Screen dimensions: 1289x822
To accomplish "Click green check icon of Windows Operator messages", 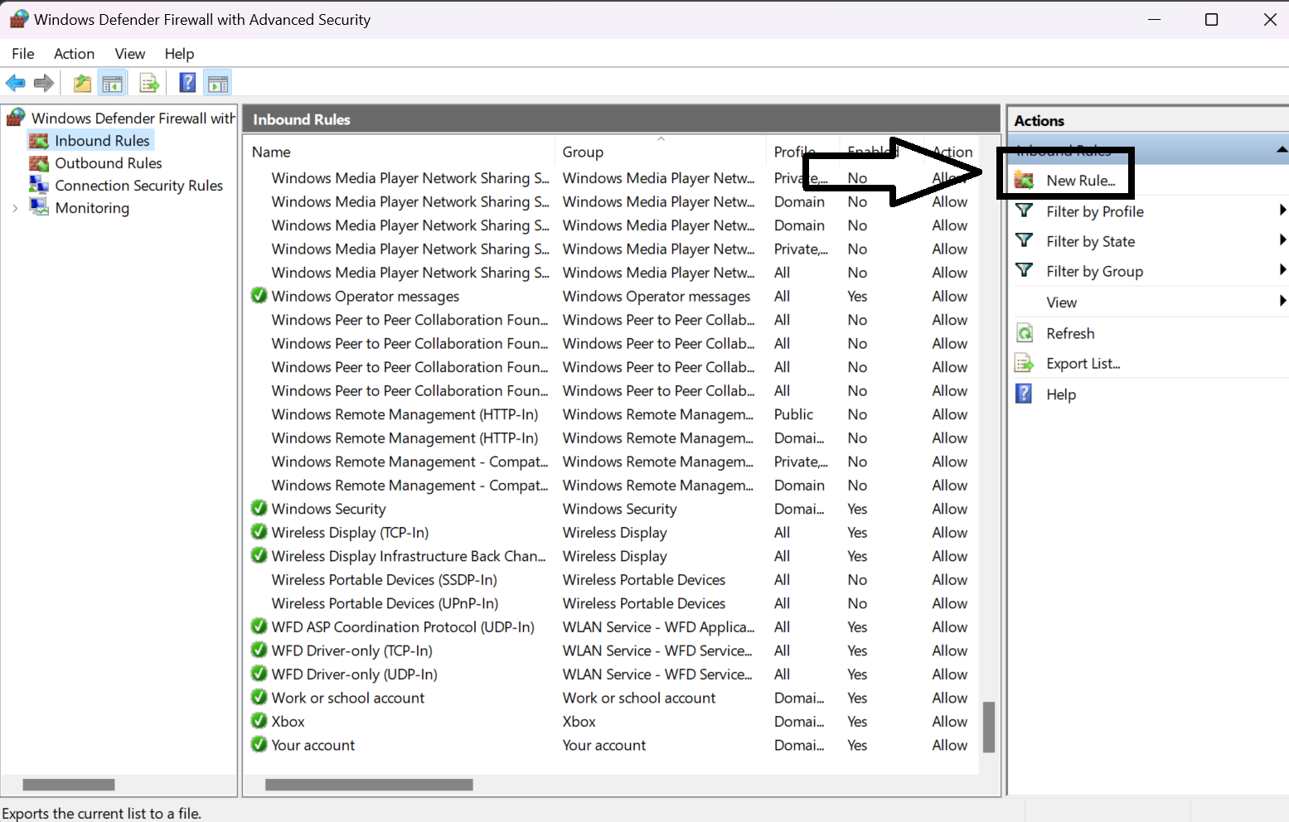I will (259, 295).
